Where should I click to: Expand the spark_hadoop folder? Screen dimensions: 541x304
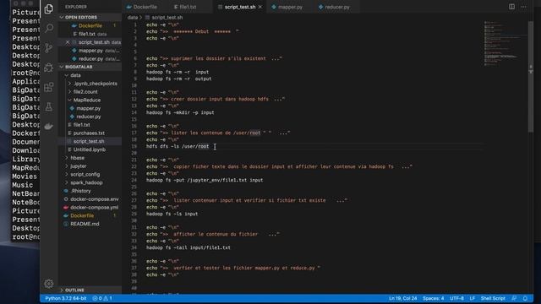click(90, 182)
